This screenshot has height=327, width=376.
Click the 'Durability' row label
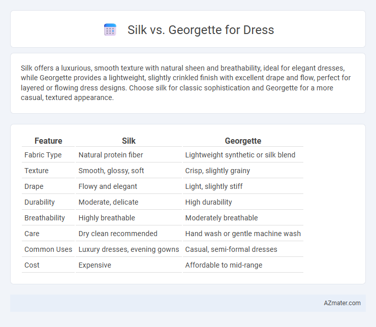39,202
